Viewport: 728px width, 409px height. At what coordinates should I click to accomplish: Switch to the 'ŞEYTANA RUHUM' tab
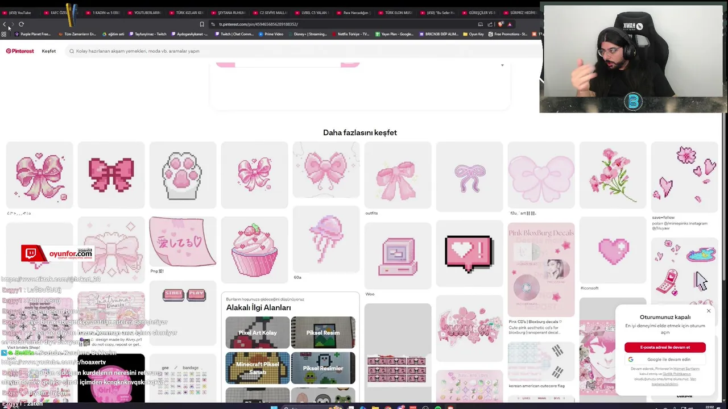(228, 12)
